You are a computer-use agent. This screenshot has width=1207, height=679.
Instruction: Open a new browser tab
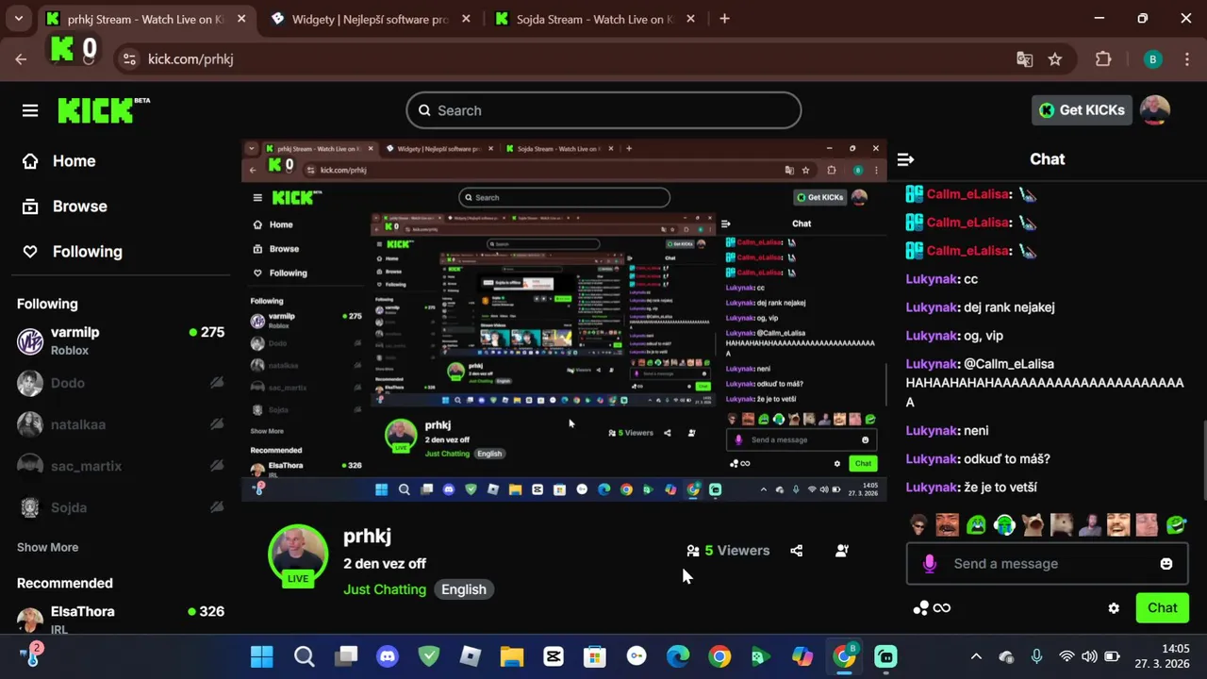tap(724, 19)
